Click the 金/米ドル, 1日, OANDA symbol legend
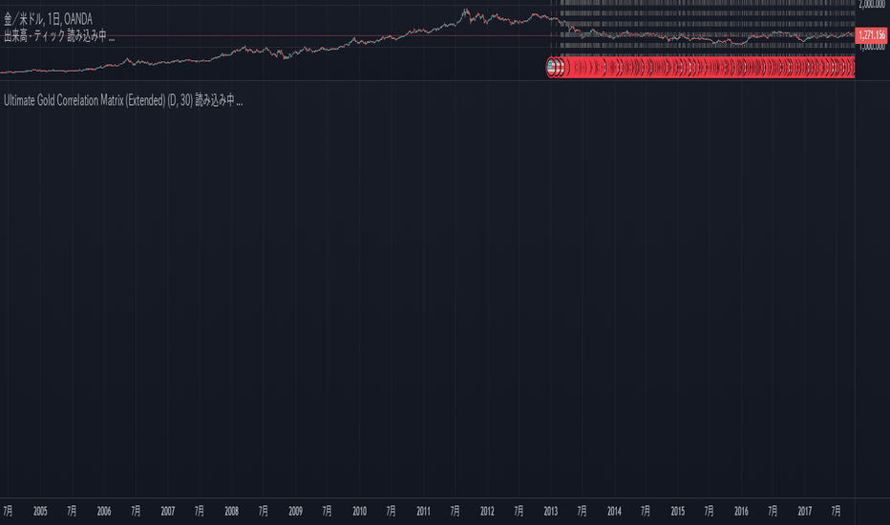The width and height of the screenshot is (890, 525). click(49, 20)
